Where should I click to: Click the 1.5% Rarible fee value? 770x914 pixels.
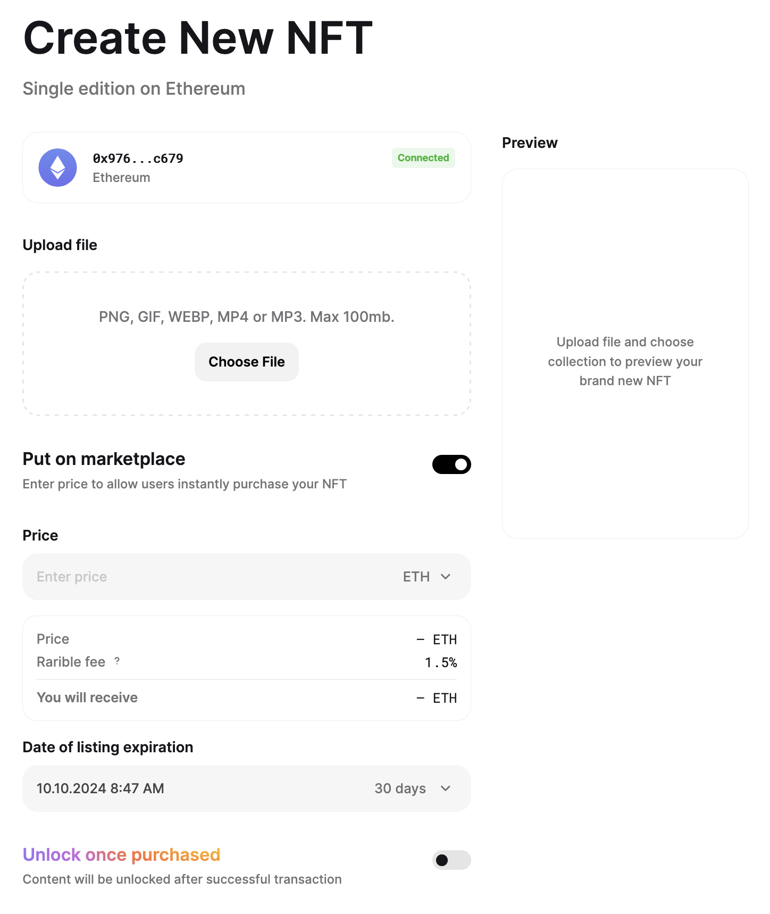click(x=441, y=662)
